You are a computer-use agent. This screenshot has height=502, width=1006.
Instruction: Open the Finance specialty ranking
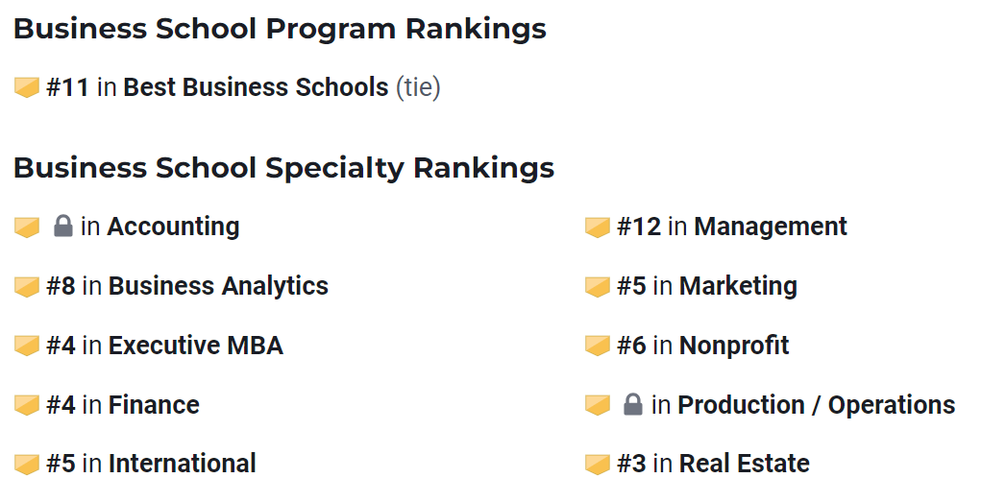point(154,404)
